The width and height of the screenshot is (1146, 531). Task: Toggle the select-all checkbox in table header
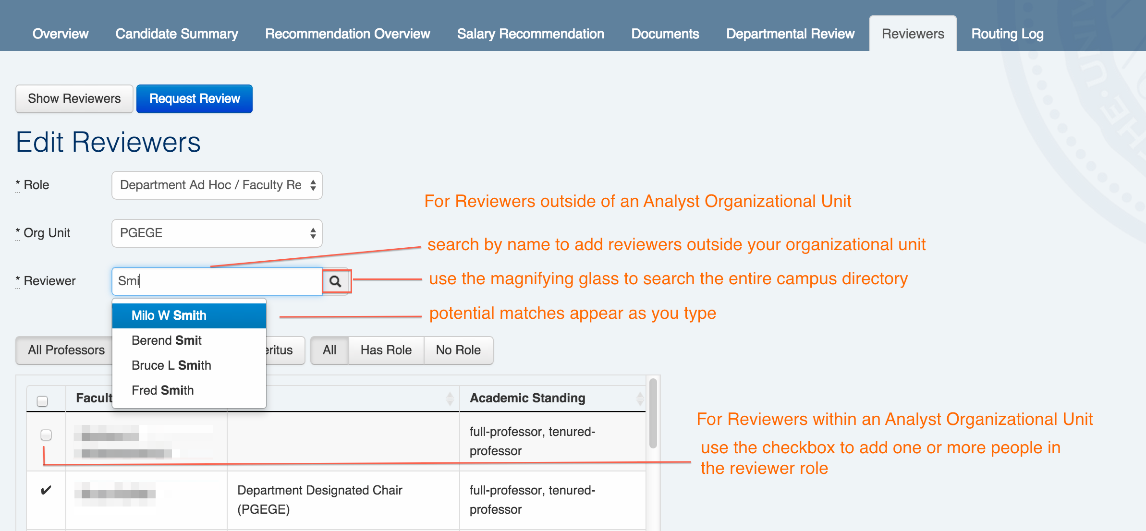click(42, 401)
